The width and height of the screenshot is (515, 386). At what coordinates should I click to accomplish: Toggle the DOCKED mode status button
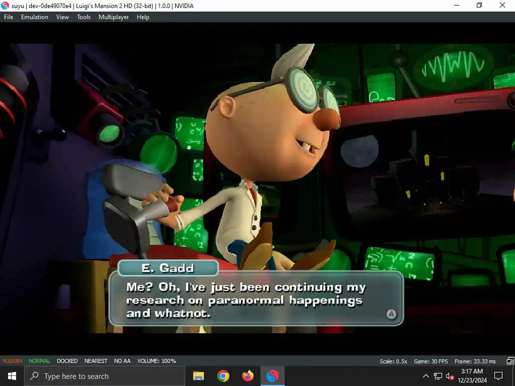point(67,361)
